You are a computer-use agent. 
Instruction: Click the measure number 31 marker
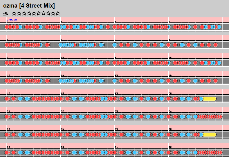[116, 147]
